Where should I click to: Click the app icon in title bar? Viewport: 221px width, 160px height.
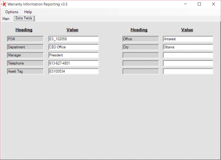click(x=4, y=4)
